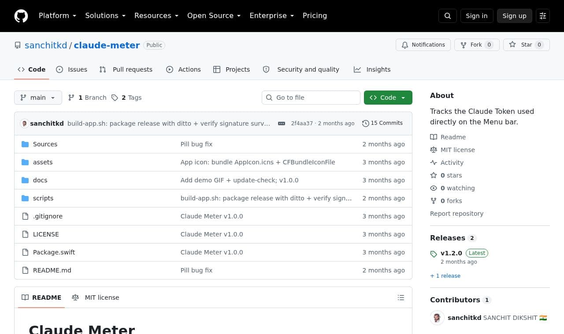Open appearance settings icon in header
Screen dimensions: 564x334
click(543, 16)
